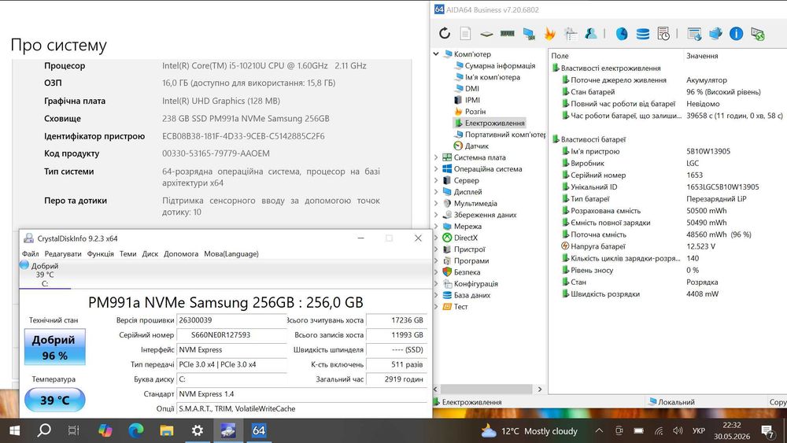Open the Редагувати menu in CrystalDiskInfo
Screen dimensions: 787x443
pos(63,254)
